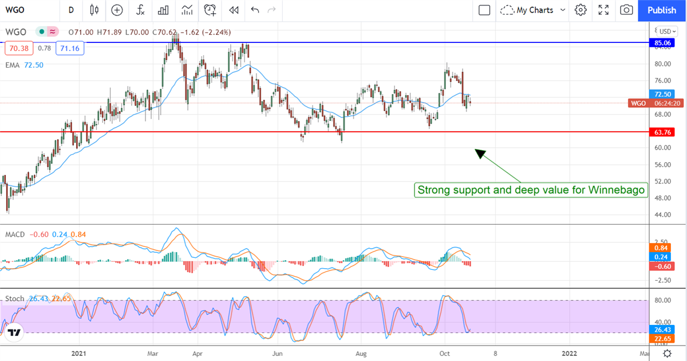Open the Indicator templates icon

(187, 10)
